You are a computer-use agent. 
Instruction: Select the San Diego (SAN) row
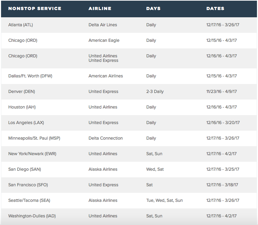point(25,169)
